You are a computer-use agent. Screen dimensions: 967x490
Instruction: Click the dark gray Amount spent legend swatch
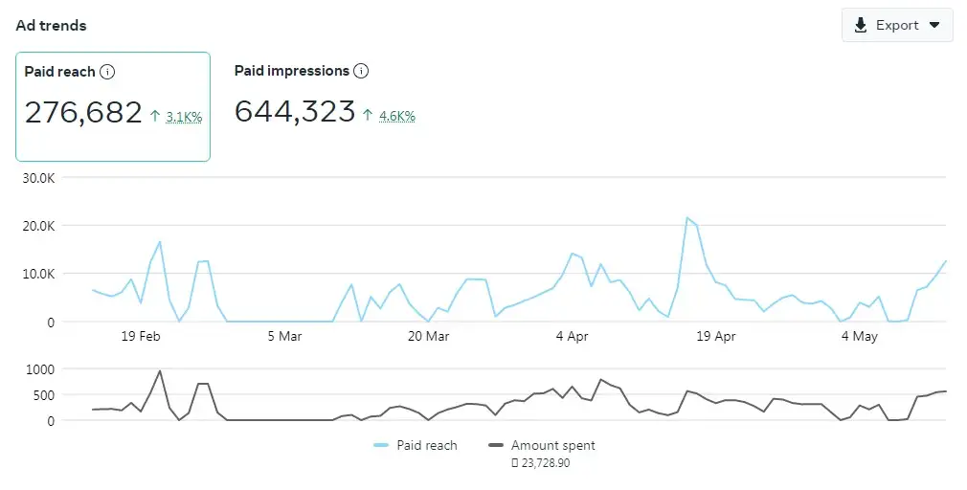click(x=495, y=446)
